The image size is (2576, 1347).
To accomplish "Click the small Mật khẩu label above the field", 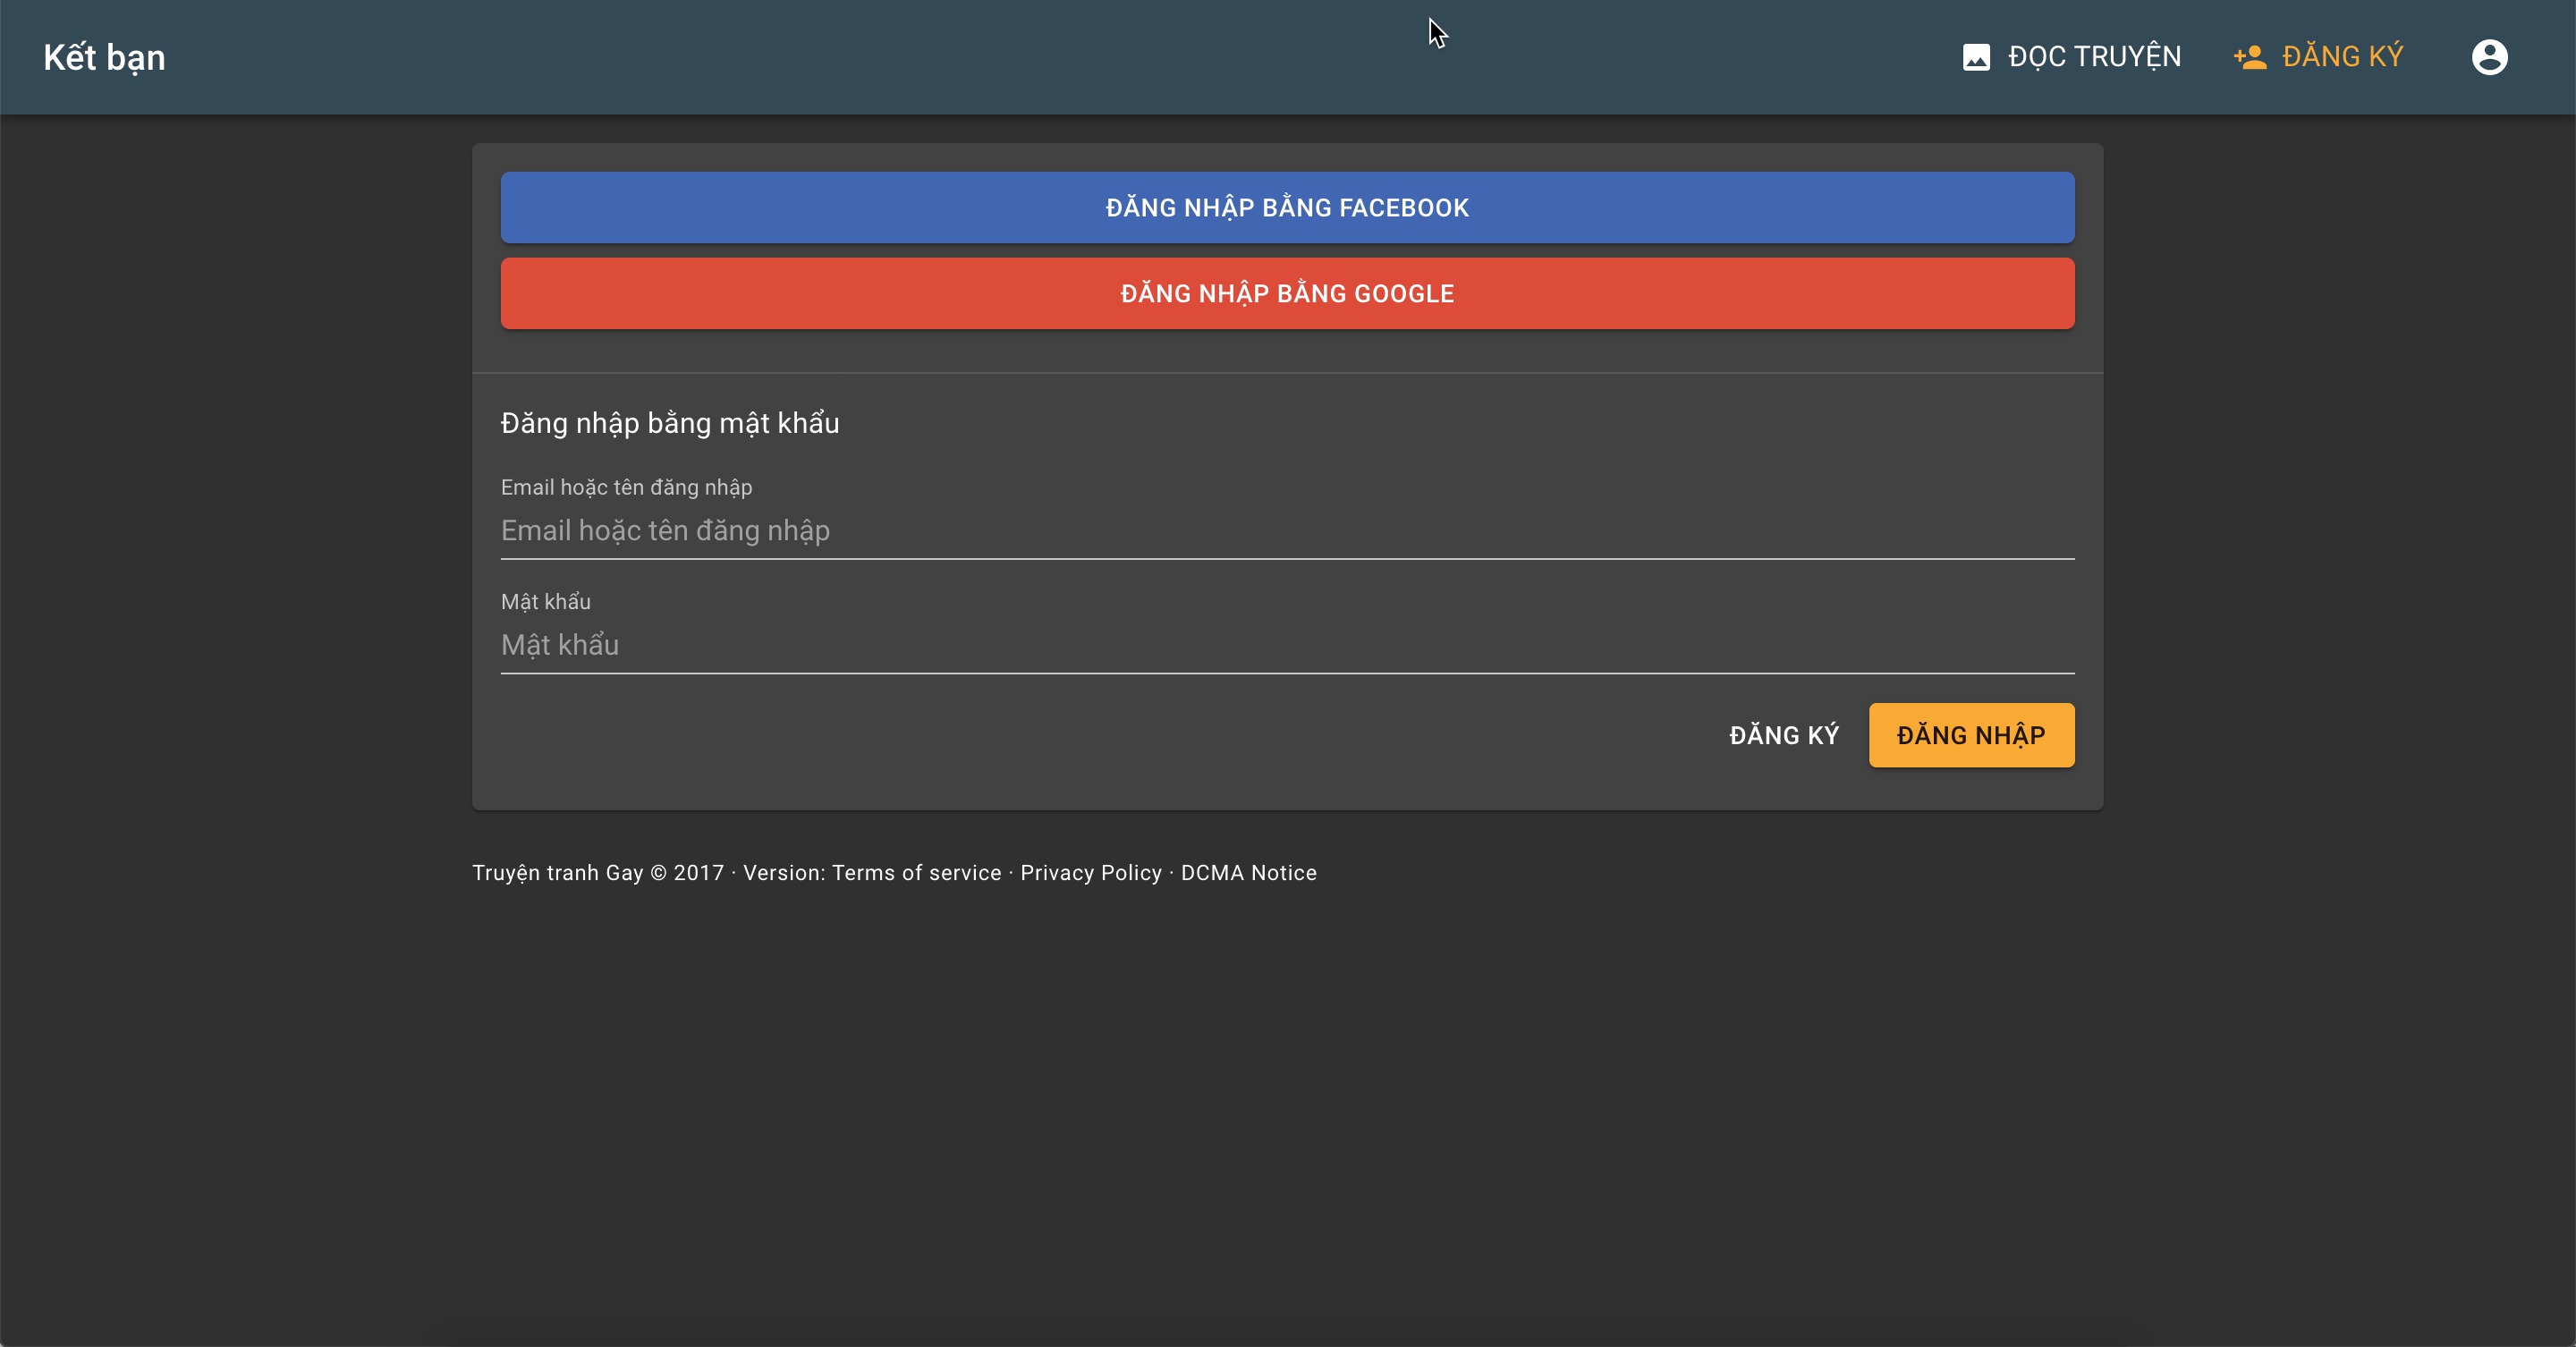I will point(545,602).
